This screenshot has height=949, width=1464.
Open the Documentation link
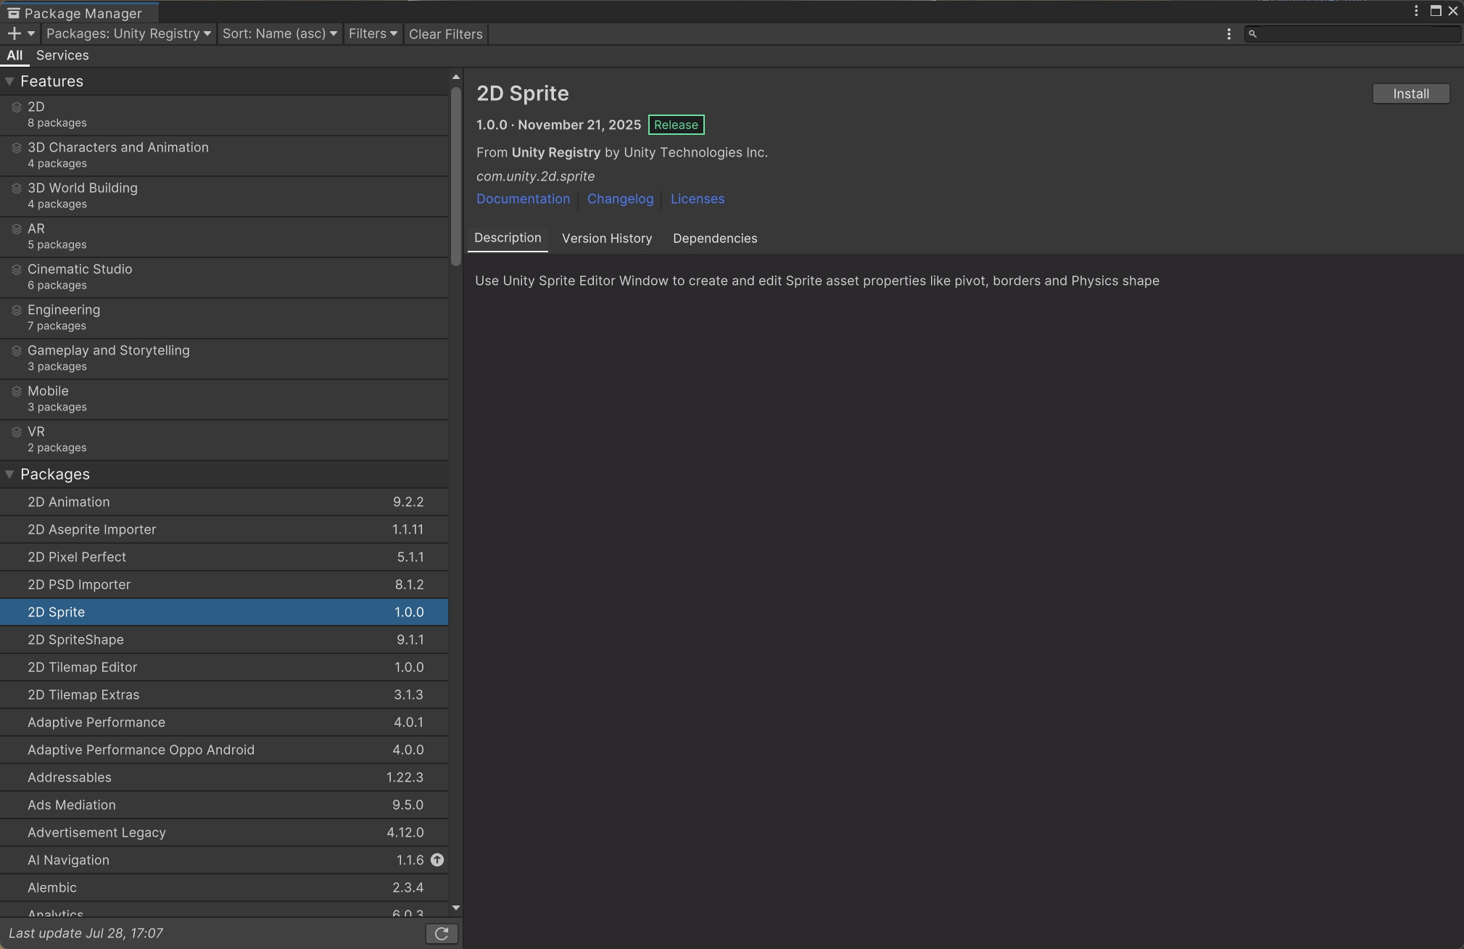[x=523, y=199]
